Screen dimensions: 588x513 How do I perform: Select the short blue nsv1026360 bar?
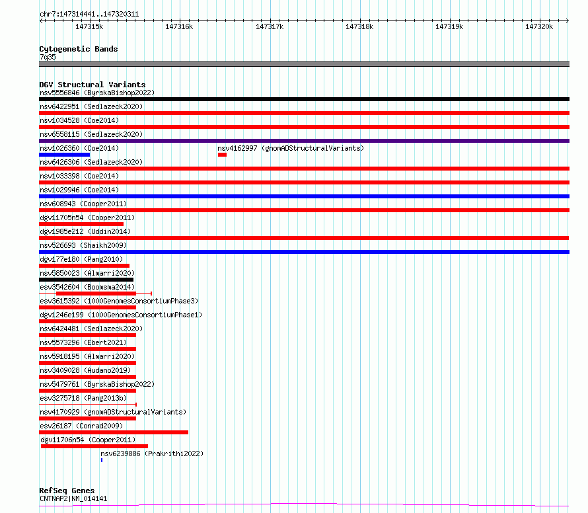(x=65, y=155)
